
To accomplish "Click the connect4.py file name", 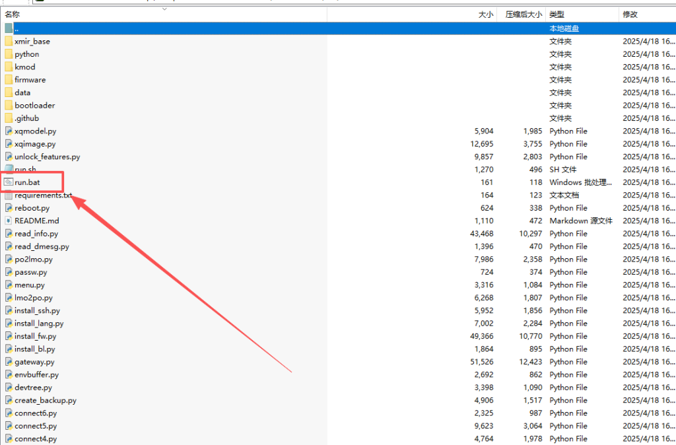I will (x=36, y=438).
